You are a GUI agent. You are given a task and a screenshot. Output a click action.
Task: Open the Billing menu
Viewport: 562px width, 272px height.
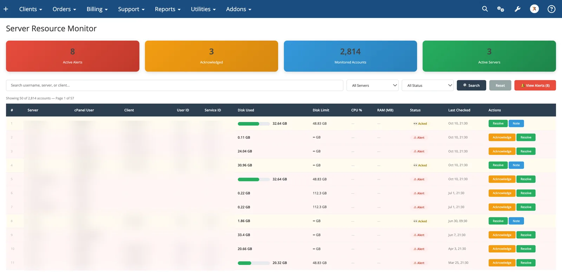(x=97, y=9)
